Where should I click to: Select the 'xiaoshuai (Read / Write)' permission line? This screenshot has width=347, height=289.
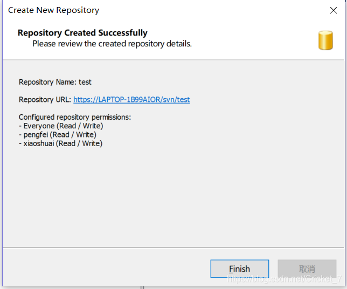coord(61,143)
